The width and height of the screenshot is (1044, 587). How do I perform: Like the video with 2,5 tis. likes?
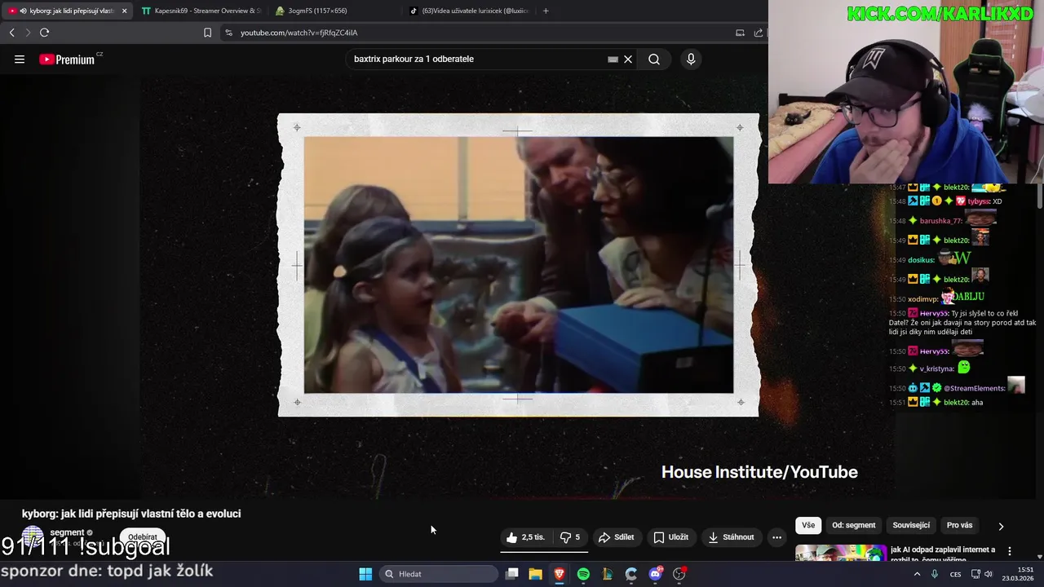526,537
